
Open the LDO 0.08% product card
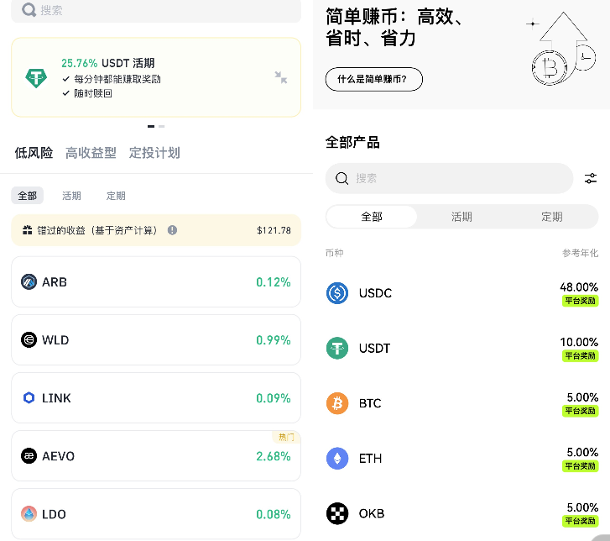coord(156,514)
